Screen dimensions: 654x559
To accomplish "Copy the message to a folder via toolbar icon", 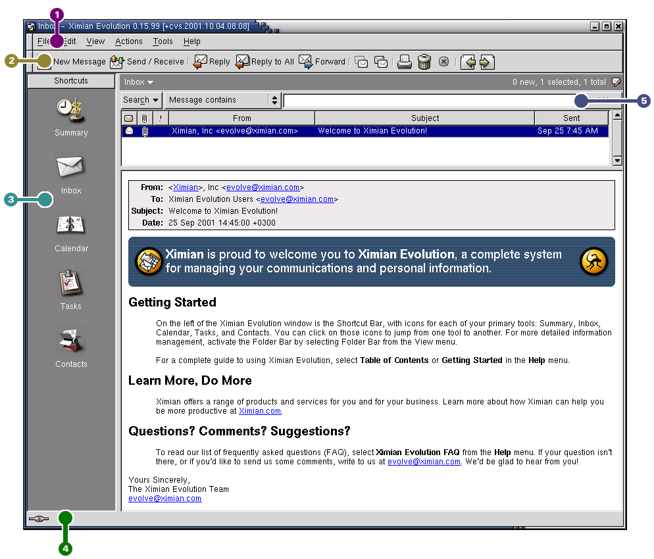I will (x=381, y=62).
